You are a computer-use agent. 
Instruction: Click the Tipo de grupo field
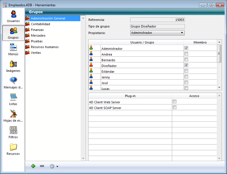pyautogui.click(x=157, y=26)
